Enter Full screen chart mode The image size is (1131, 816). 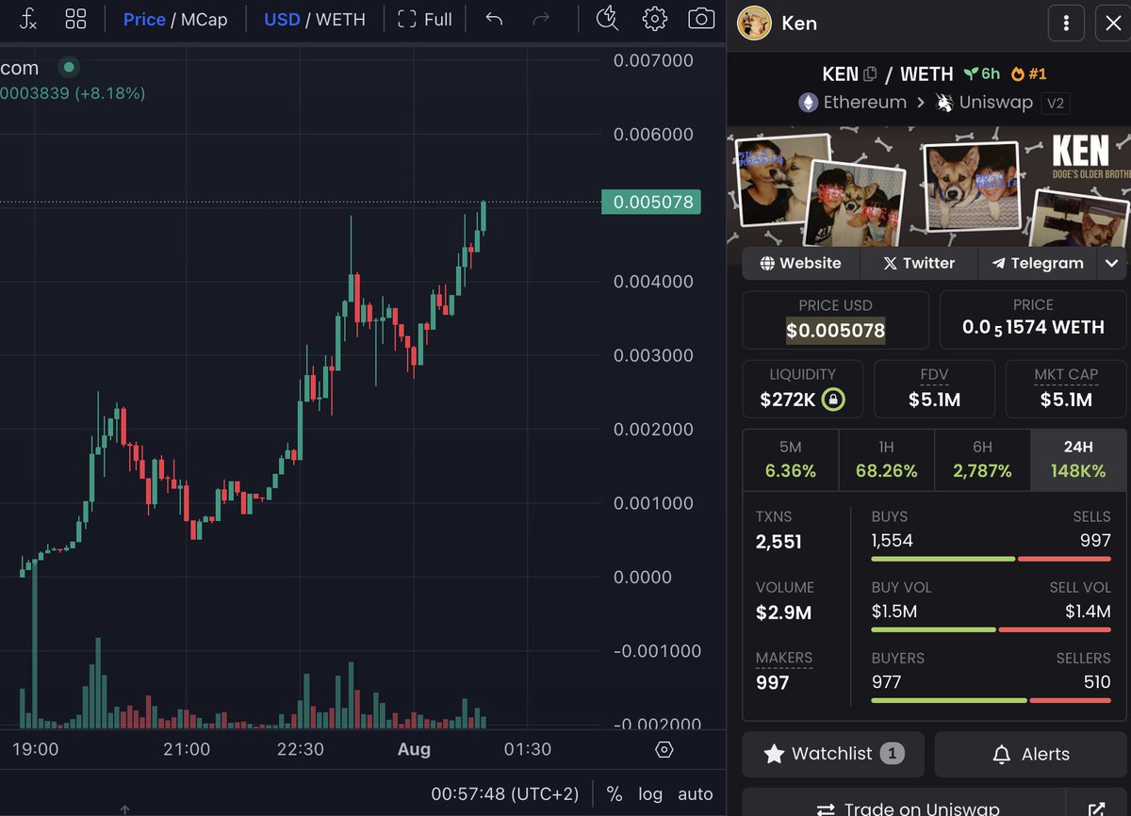point(425,19)
